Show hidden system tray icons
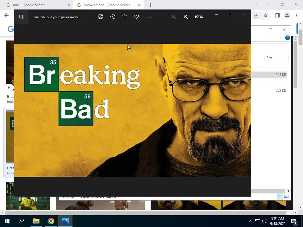Viewport: 303px width, 227px height. 250,221
